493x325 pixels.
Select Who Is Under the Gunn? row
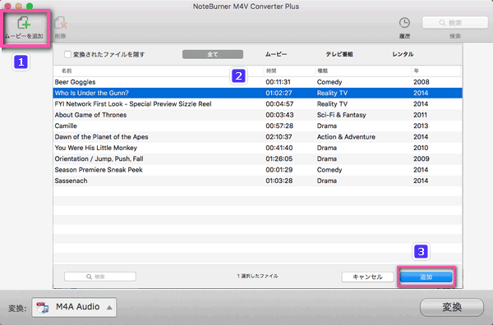(257, 94)
